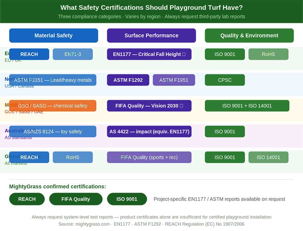Click the EN1177 Critical Fall Height badge

149,54
